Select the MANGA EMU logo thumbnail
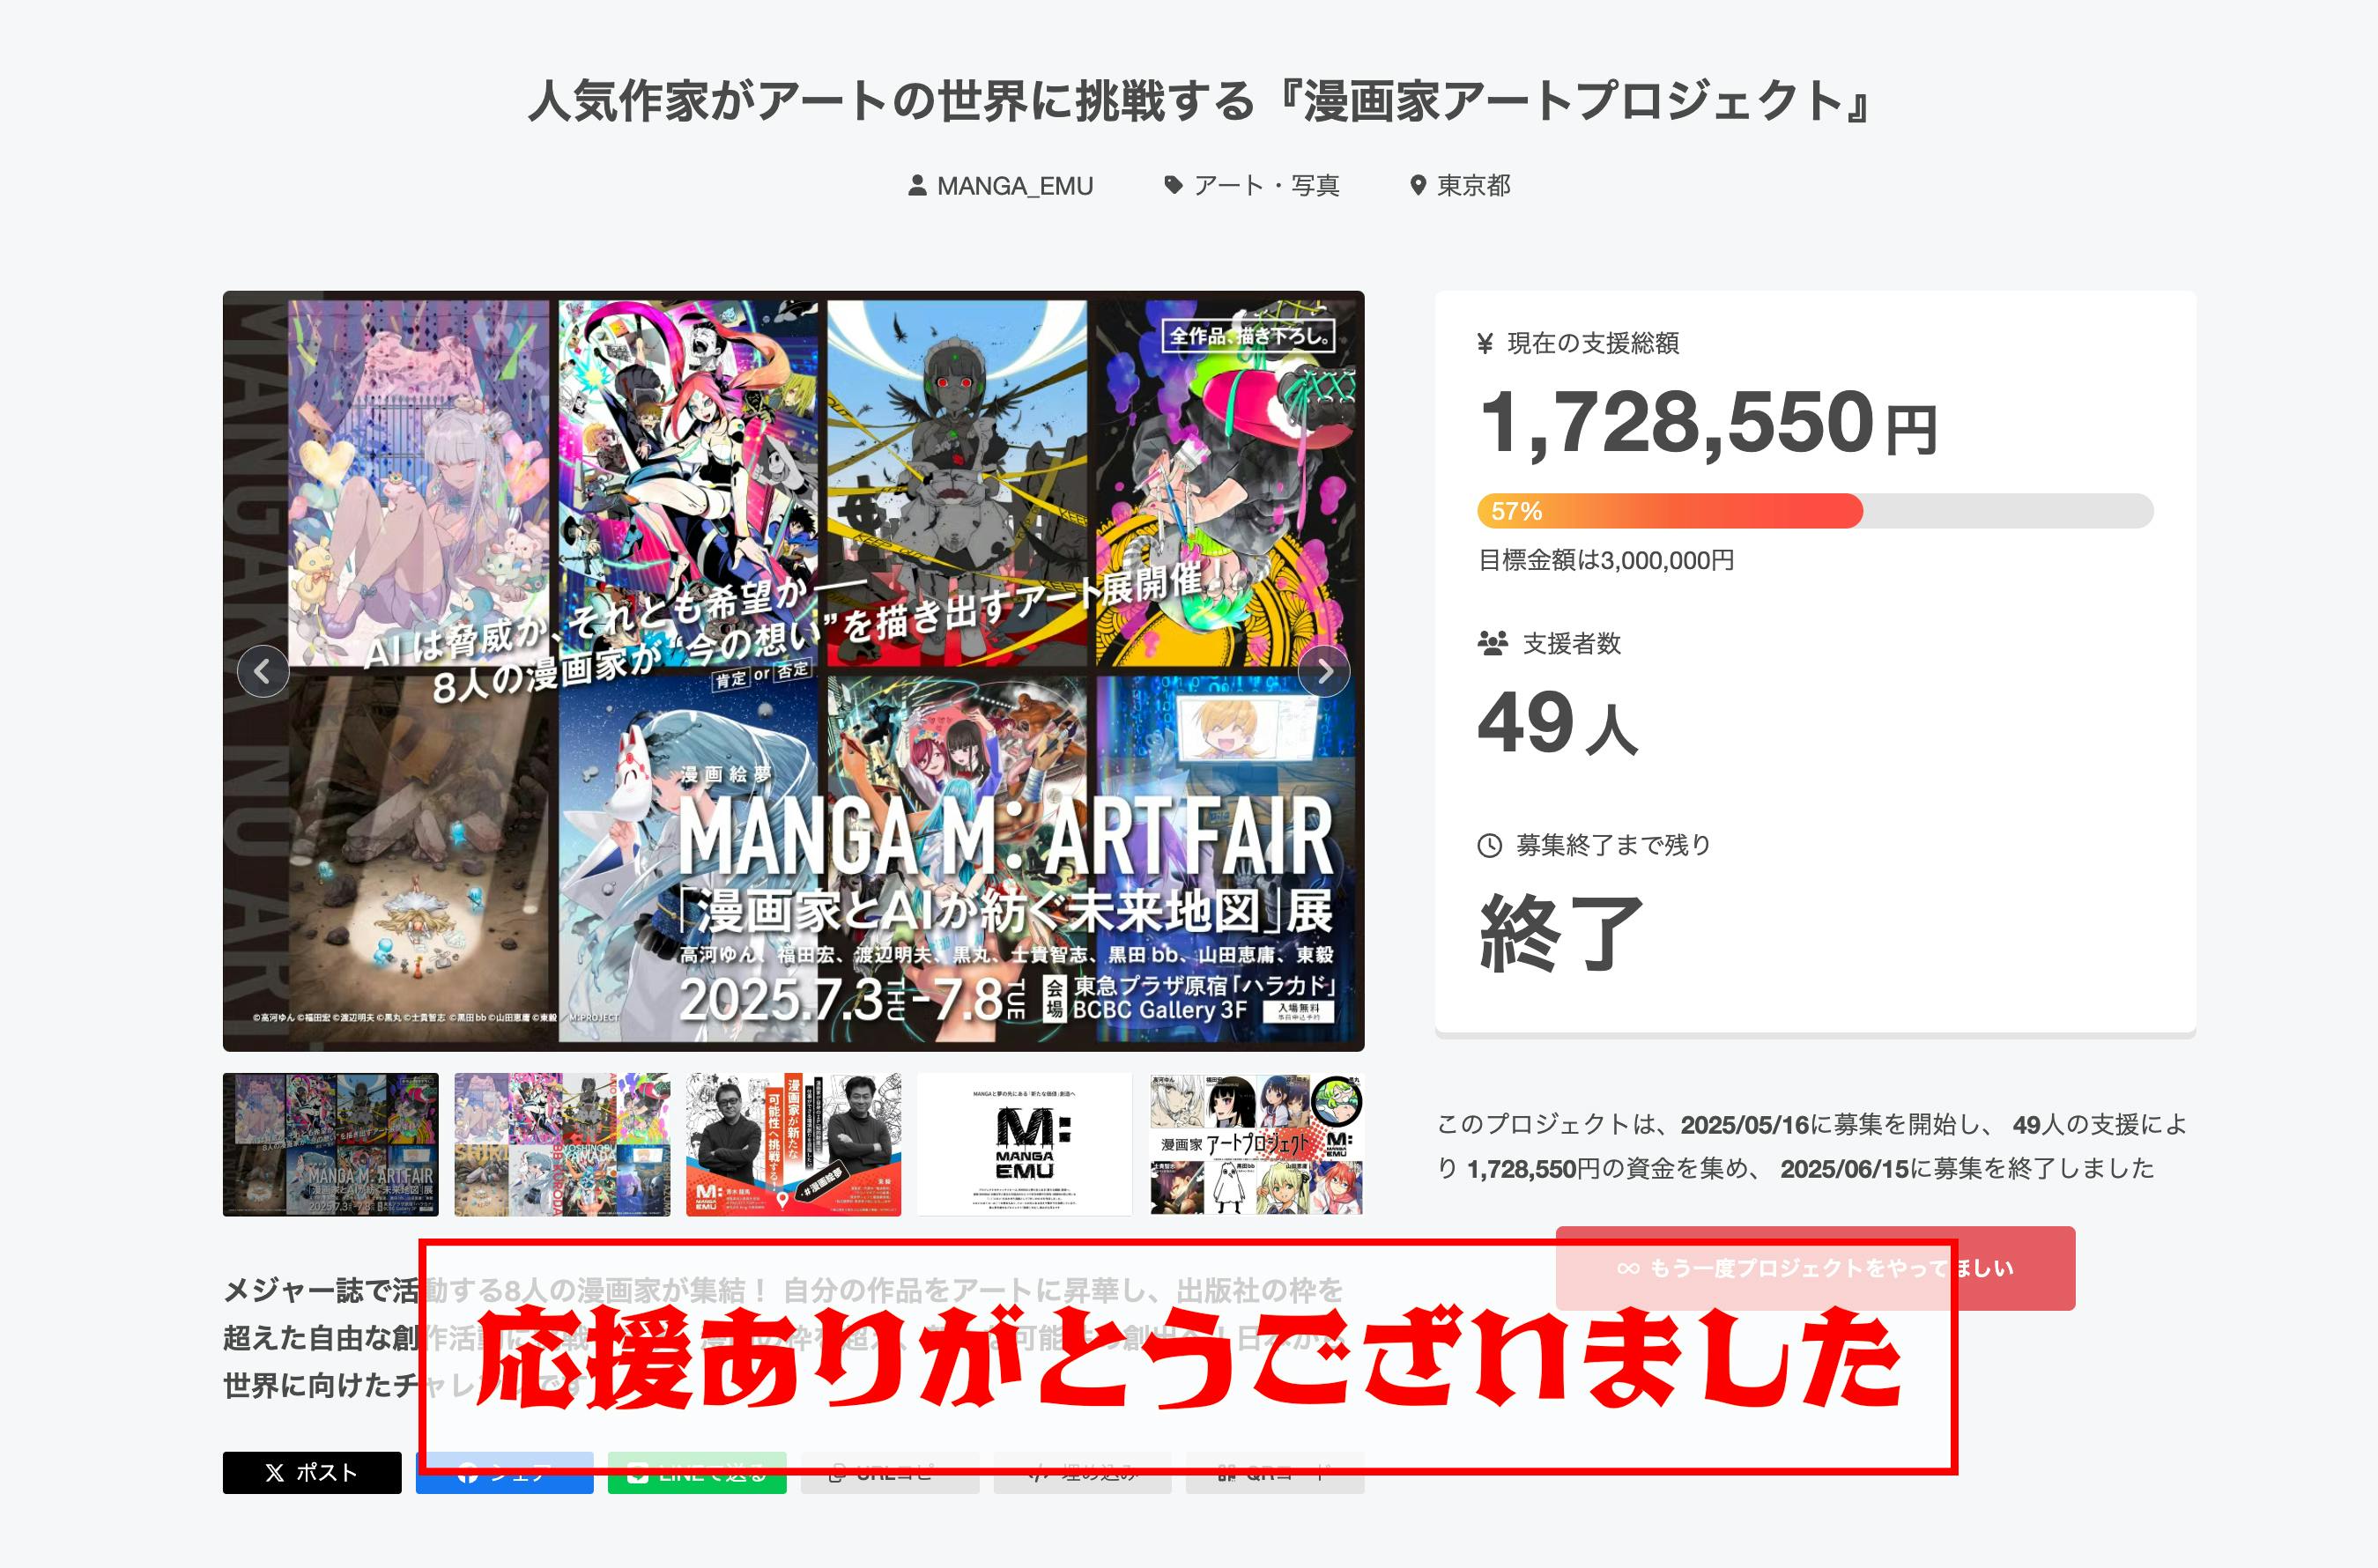Screen dimensions: 2378x1568 coord(1024,1145)
